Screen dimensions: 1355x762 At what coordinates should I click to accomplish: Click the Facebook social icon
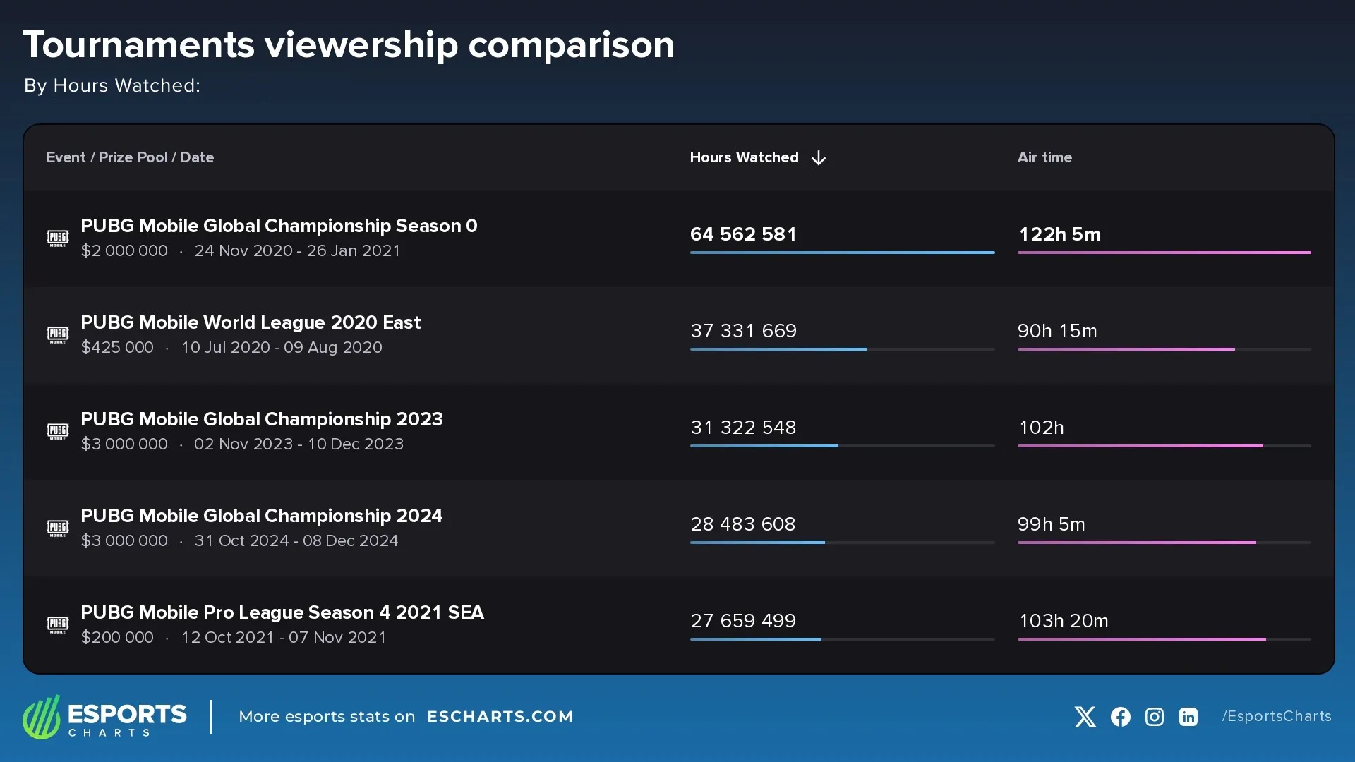(1120, 717)
